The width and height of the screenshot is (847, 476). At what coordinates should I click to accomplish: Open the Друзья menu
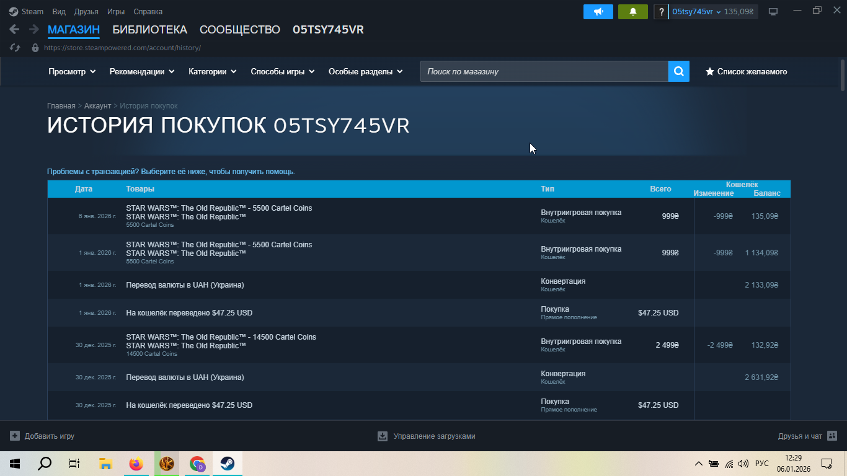click(86, 11)
